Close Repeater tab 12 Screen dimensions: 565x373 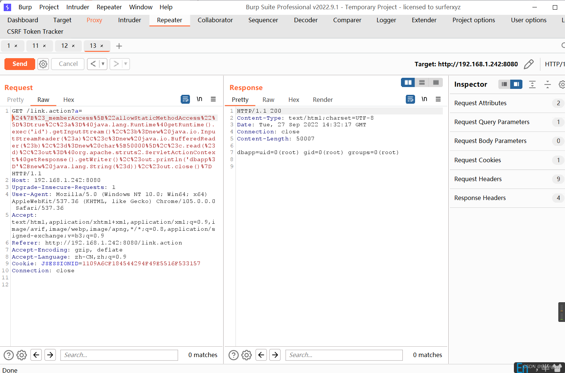[x=73, y=46]
